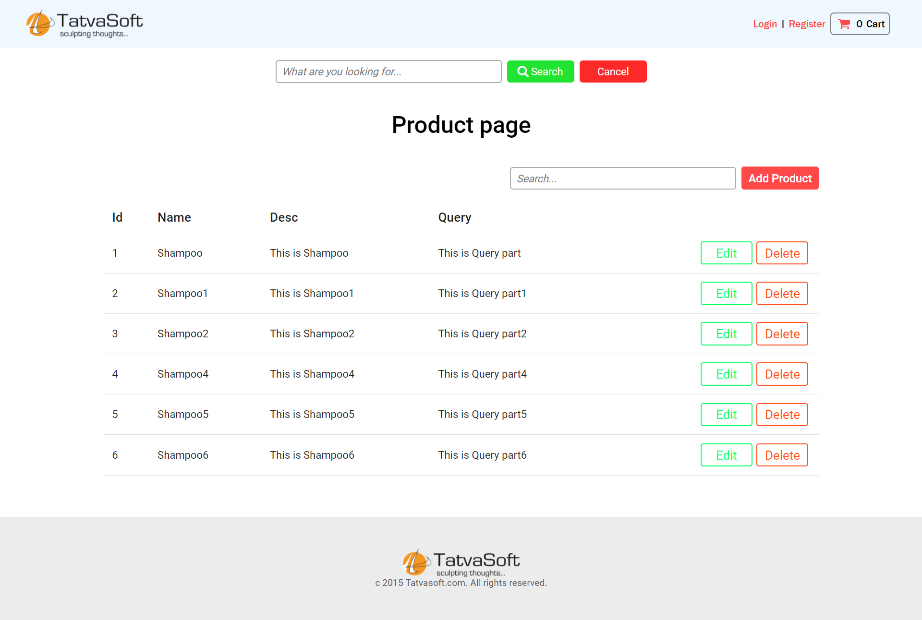Edit the Shampoo product
The width and height of the screenshot is (922, 620).
click(726, 253)
